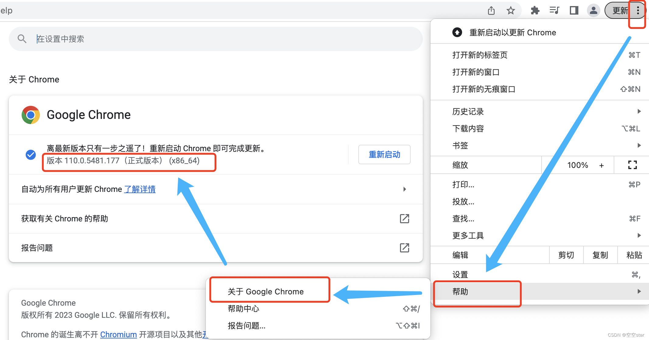
Task: Expand 自动为所有用户更新 Chrome row arrow
Action: coord(405,189)
